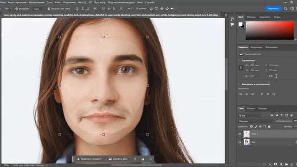The height and width of the screenshot is (167, 297).
Task: Add layer style fx icon
Action: (x=270, y=164)
